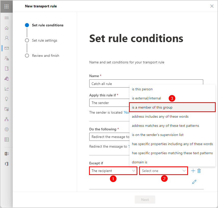This screenshot has height=208, width=218.
Task: Expand The recipient dropdown
Action: tap(113, 171)
